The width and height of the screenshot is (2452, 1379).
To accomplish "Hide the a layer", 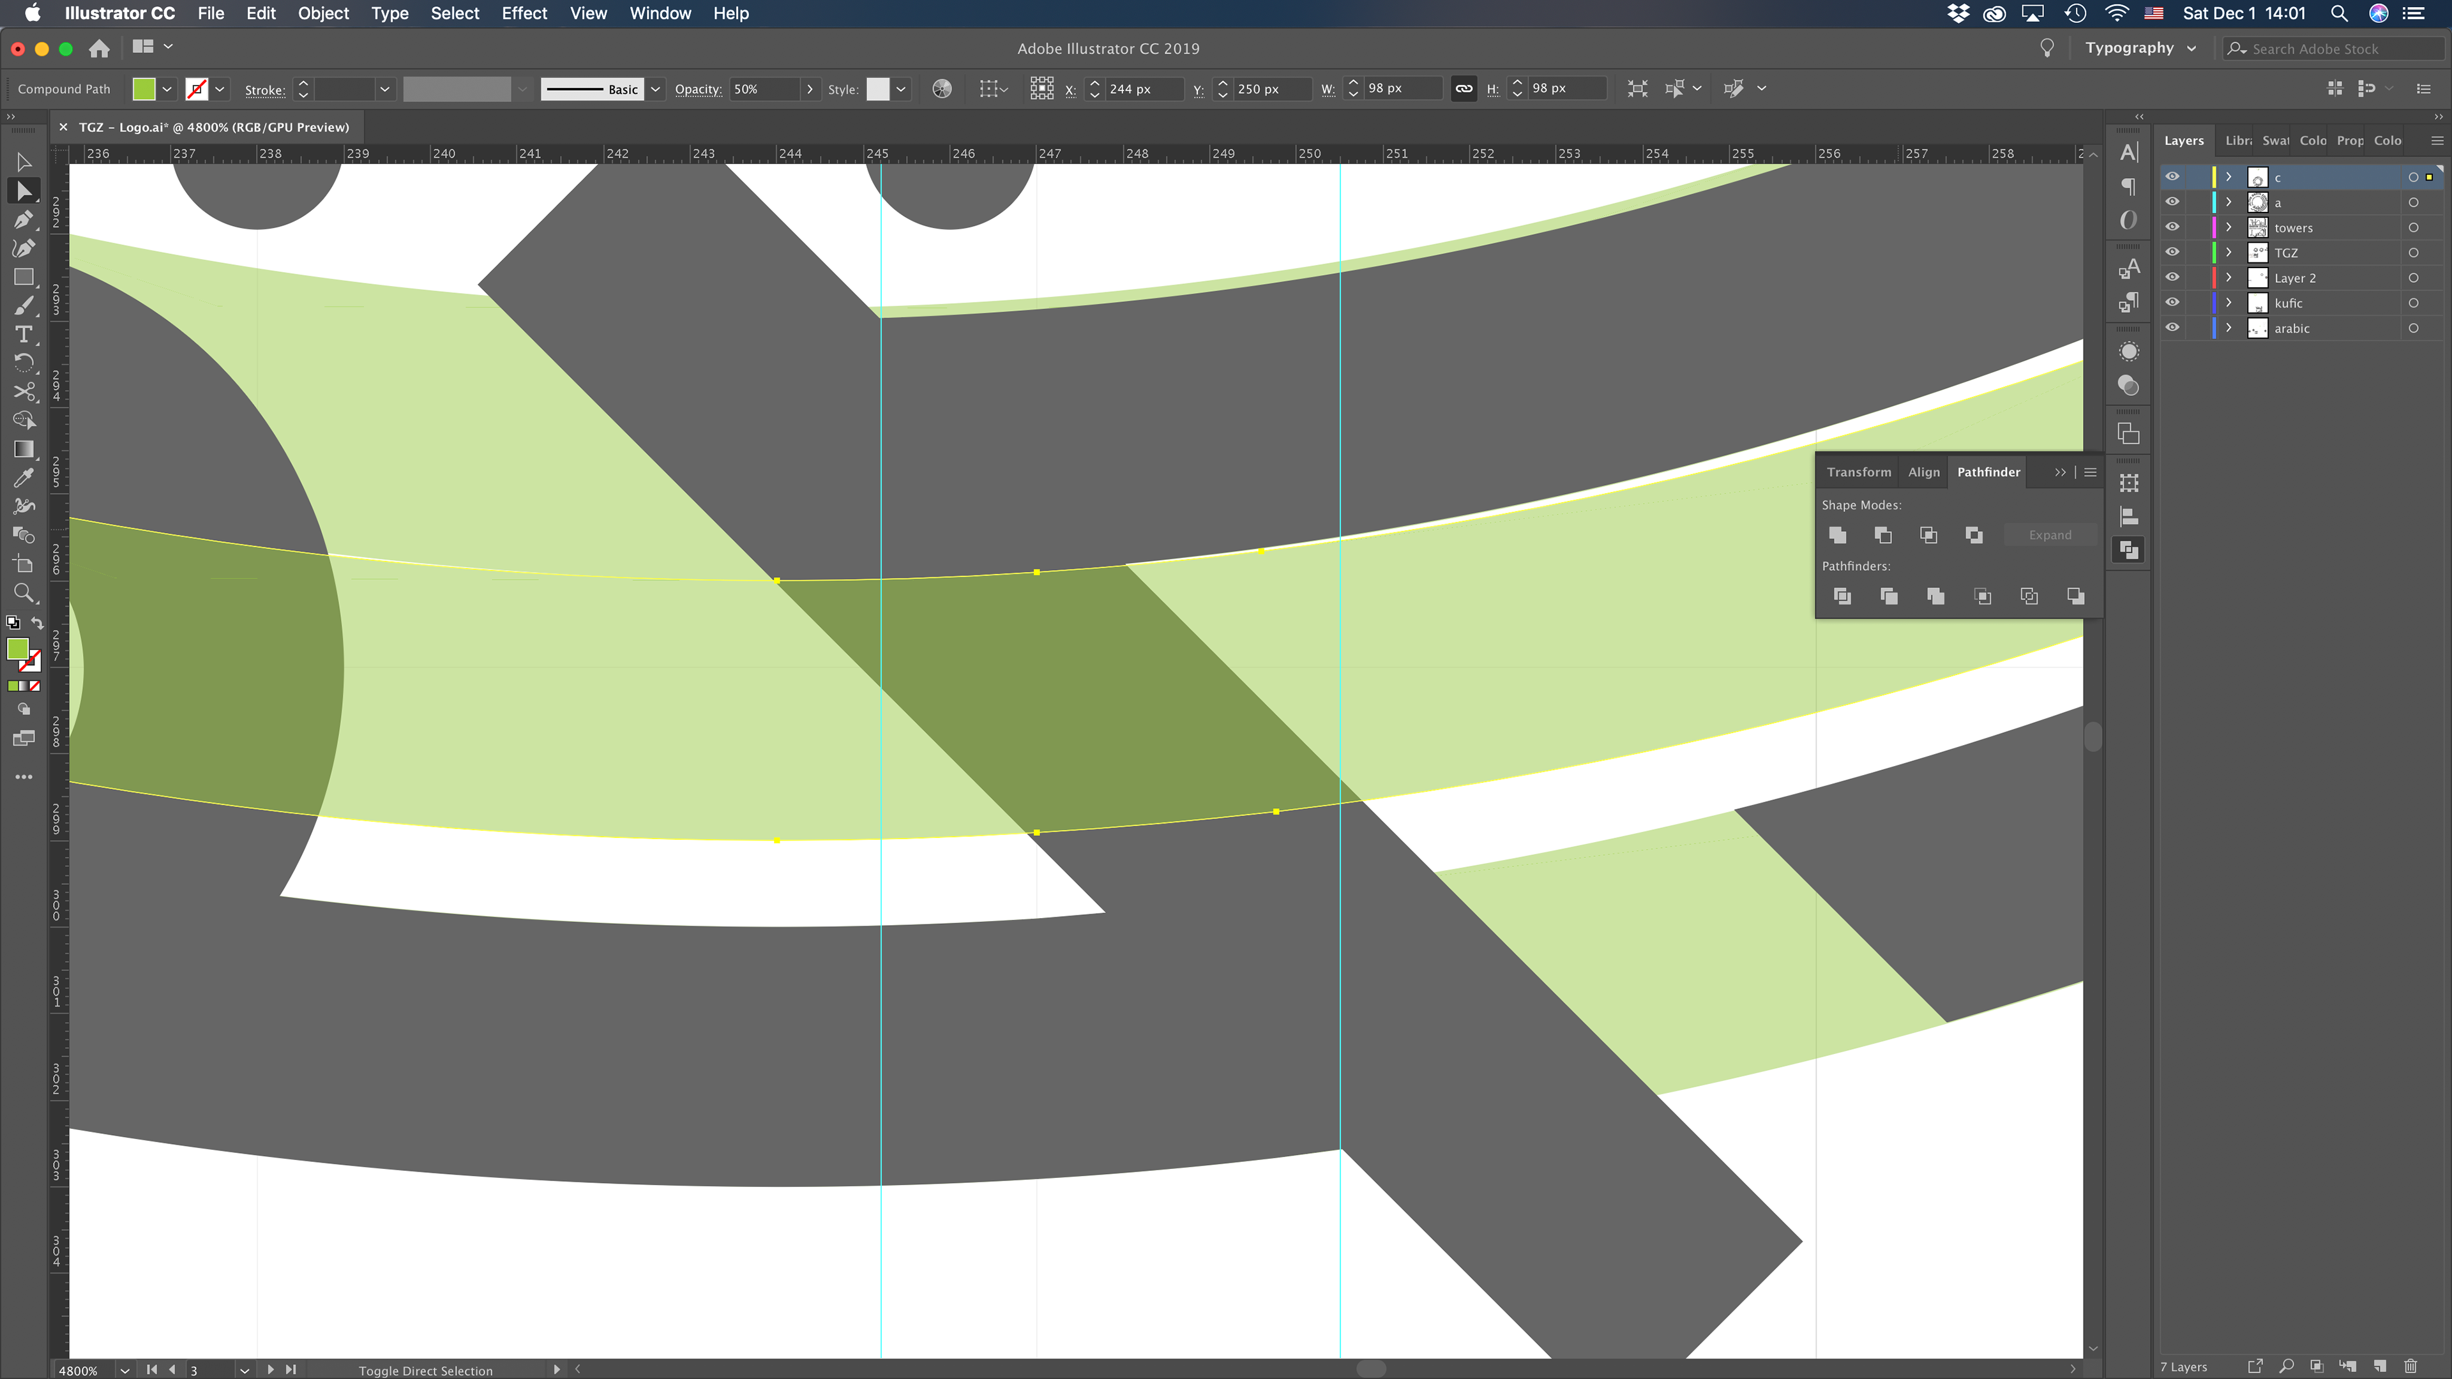I will click(2172, 202).
